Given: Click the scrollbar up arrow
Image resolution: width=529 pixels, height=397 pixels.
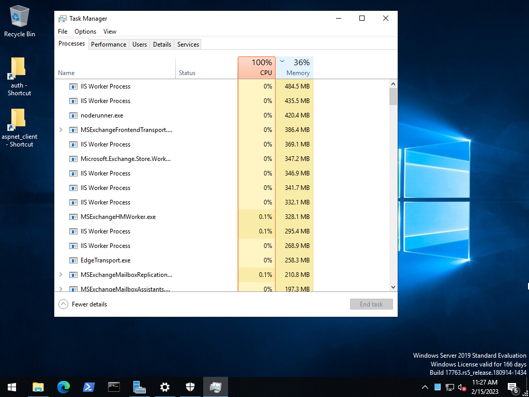Looking at the screenshot, I should (x=393, y=84).
